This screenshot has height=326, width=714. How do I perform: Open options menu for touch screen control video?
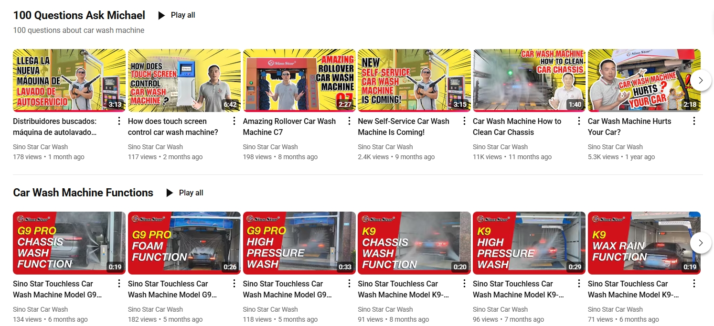[x=234, y=121]
